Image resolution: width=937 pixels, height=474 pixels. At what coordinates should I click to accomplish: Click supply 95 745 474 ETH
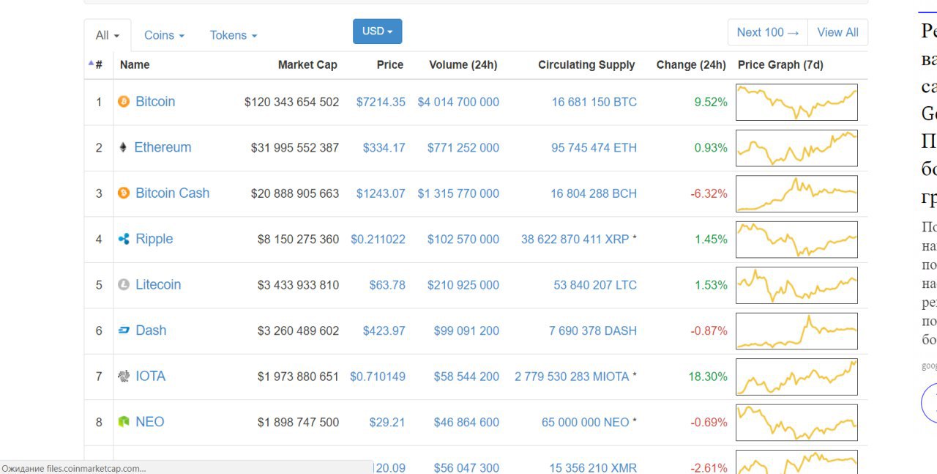coord(594,148)
